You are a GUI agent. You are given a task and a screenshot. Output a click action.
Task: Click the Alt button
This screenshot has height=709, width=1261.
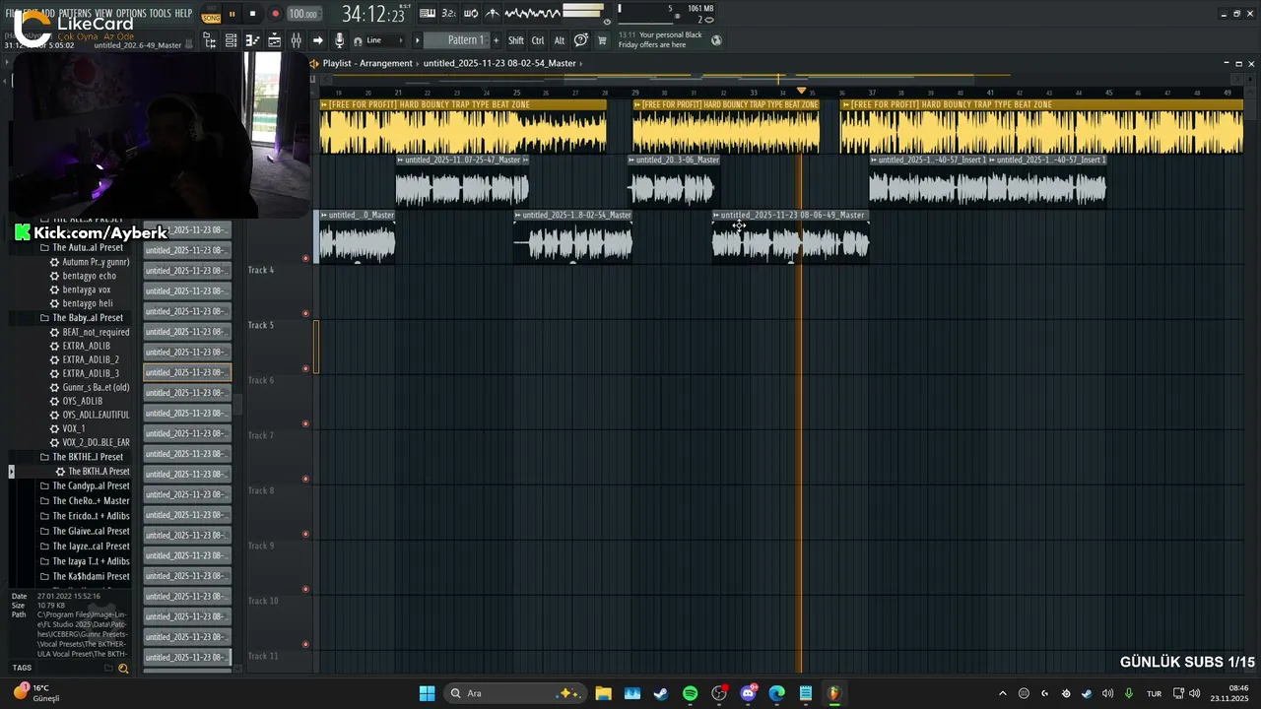(x=560, y=40)
